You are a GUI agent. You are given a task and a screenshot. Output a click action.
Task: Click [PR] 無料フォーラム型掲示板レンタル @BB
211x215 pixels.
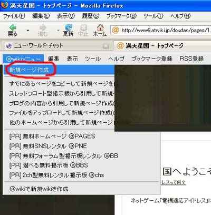tap(64, 156)
